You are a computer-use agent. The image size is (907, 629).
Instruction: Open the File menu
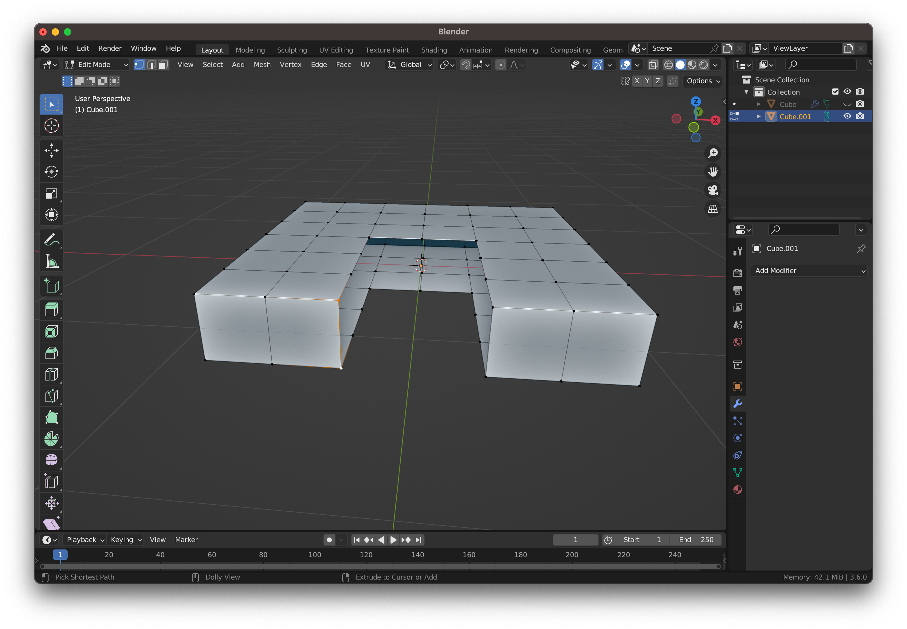[x=62, y=48]
